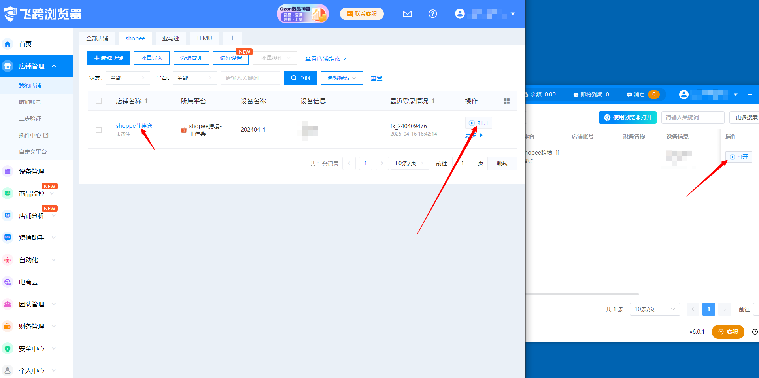The height and width of the screenshot is (378, 759).
Task: Open the help question mark icon
Action: point(433,14)
